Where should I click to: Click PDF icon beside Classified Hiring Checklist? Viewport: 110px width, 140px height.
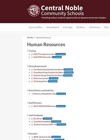tap(32, 72)
